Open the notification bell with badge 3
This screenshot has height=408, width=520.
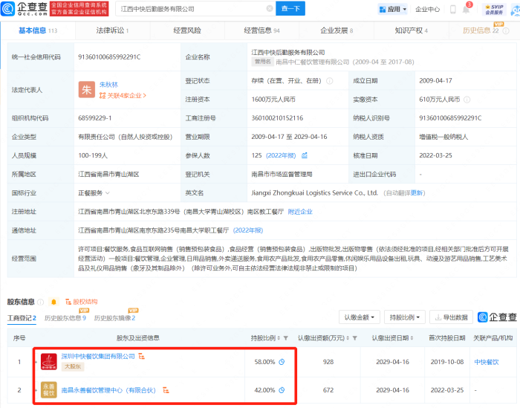pyautogui.click(x=466, y=9)
